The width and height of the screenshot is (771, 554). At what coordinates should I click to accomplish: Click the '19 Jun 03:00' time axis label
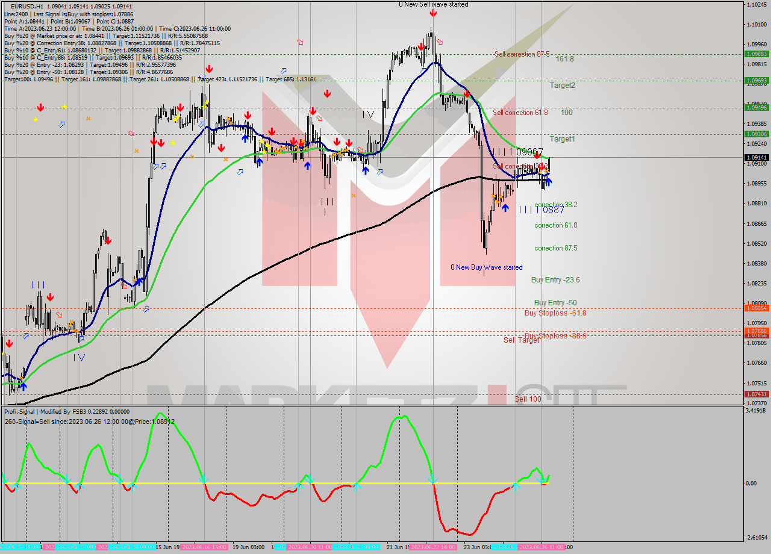click(248, 547)
